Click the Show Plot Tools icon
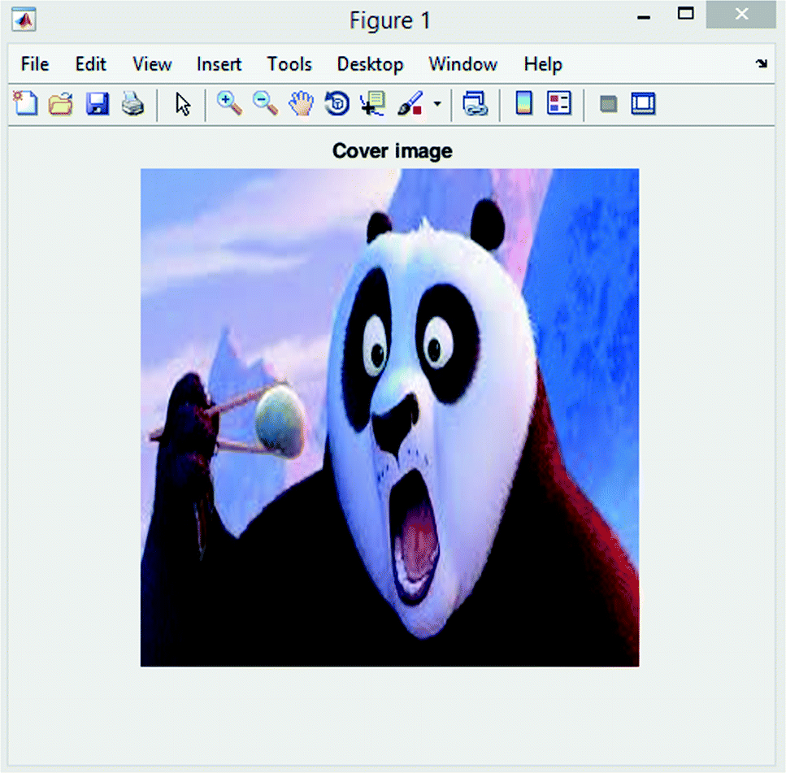The height and width of the screenshot is (773, 786). coord(643,104)
